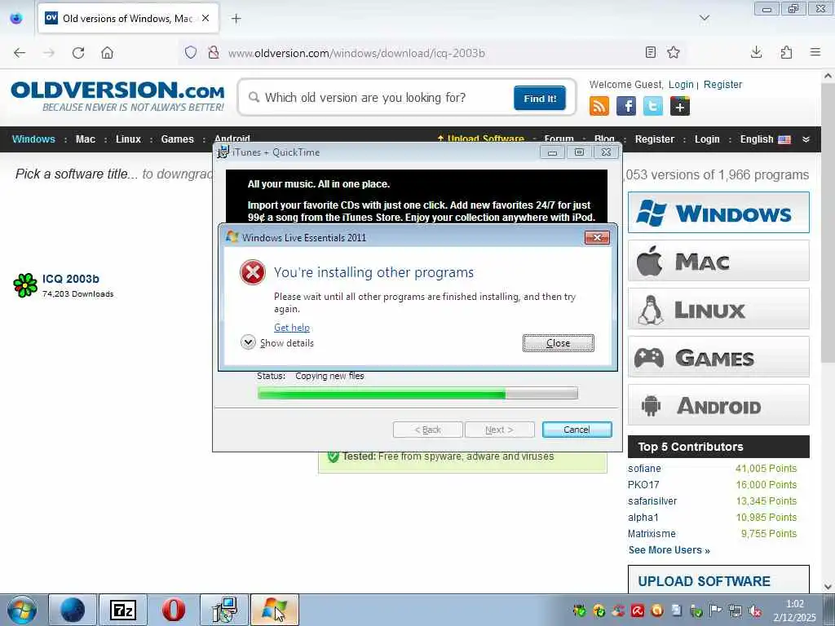
Task: Click the taskbar clock showing 1:02
Action: tap(794, 611)
